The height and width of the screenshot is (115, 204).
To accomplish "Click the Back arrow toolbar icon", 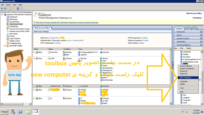I will point(2,8).
